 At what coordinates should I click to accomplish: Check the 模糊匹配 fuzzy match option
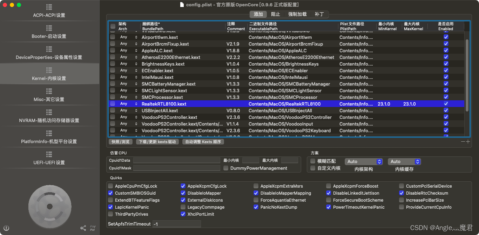313,161
